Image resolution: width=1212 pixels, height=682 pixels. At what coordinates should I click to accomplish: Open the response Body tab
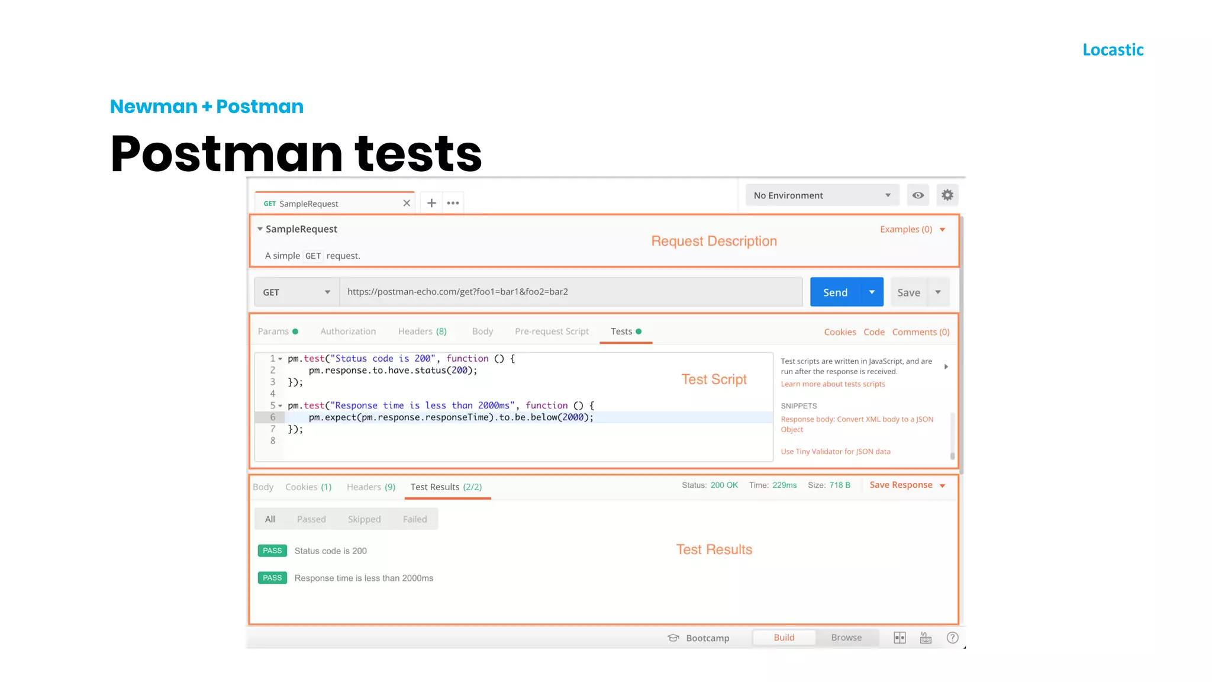click(x=263, y=487)
